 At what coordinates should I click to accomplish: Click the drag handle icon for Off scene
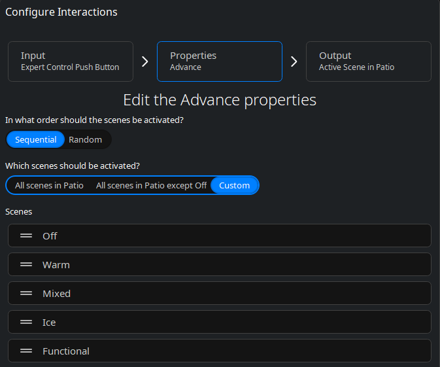pyautogui.click(x=26, y=236)
